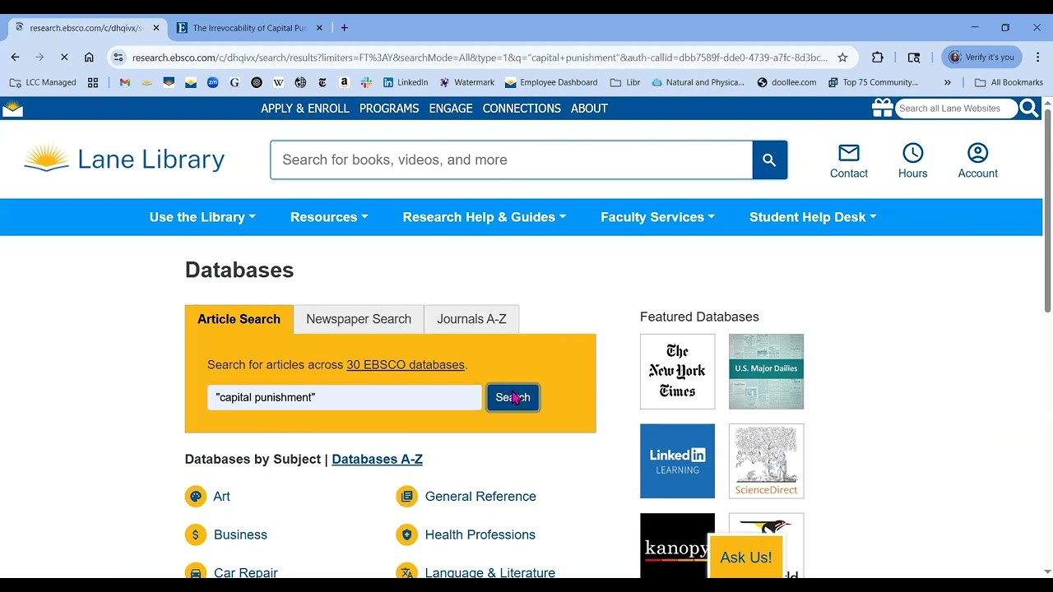Open the browser Extensions puzzle icon
Screen dimensions: 1053x592
pyautogui.click(x=878, y=58)
